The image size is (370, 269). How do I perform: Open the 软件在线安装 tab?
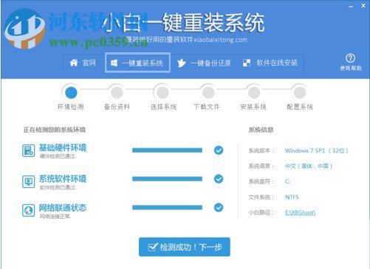(270, 63)
